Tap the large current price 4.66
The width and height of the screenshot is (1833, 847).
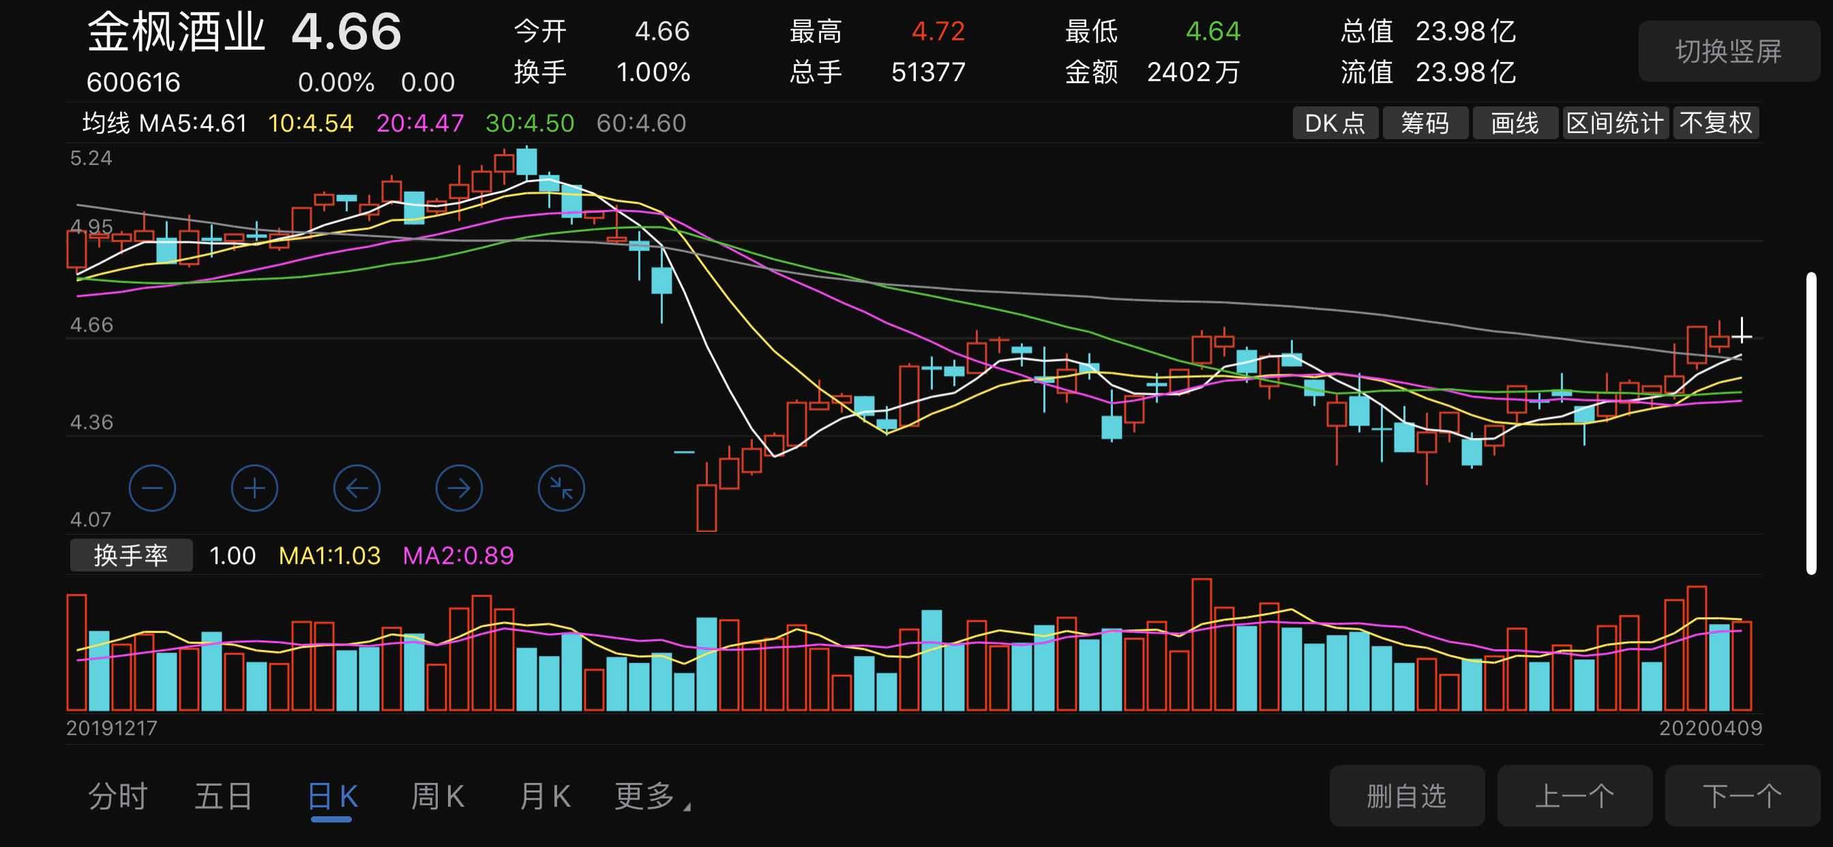coord(346,32)
